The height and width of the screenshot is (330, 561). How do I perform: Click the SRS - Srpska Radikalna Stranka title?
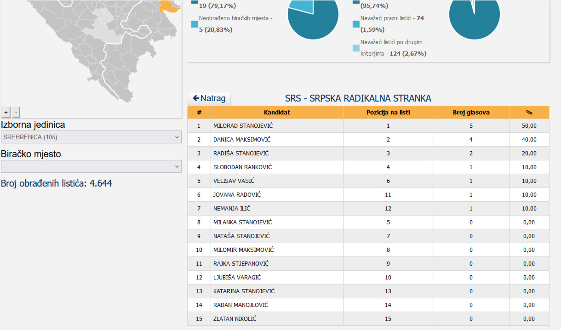click(358, 98)
